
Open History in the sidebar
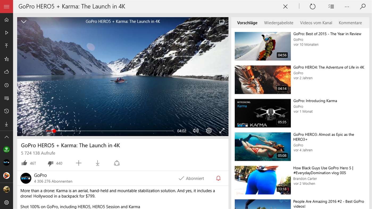click(6, 111)
